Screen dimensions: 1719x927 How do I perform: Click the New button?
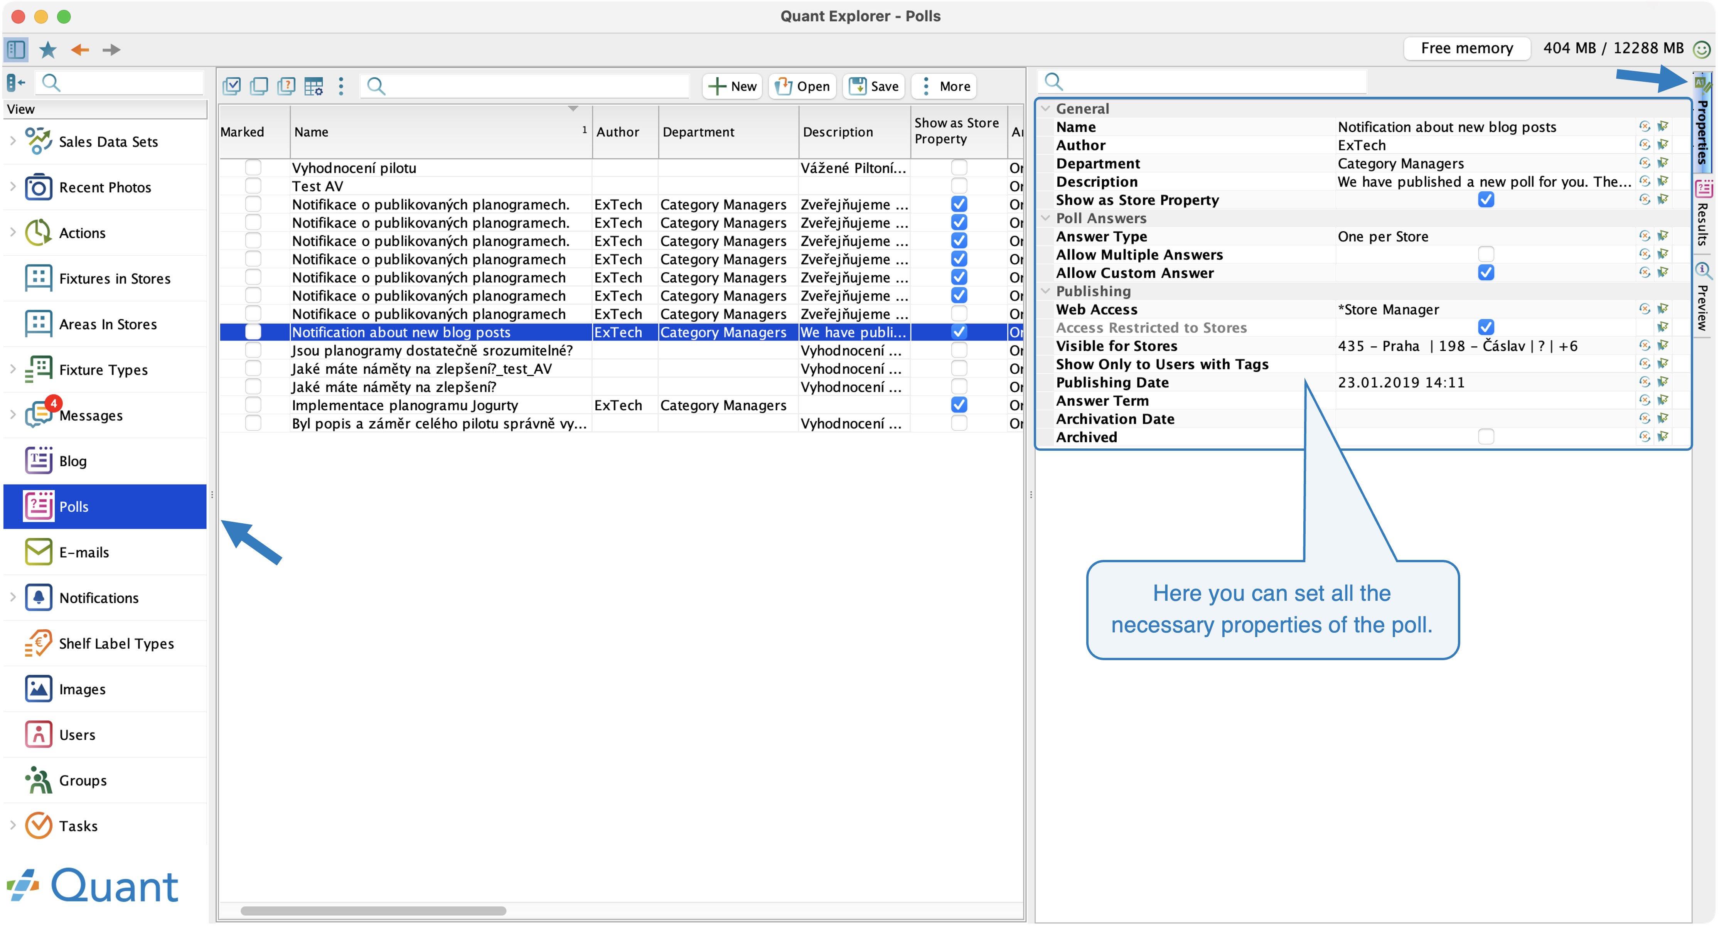point(732,86)
